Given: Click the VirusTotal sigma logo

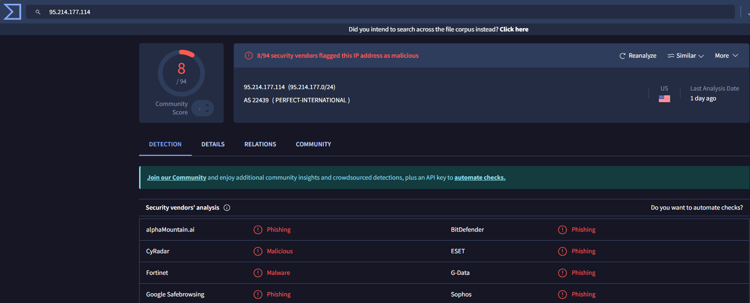Looking at the screenshot, I should pos(12,12).
